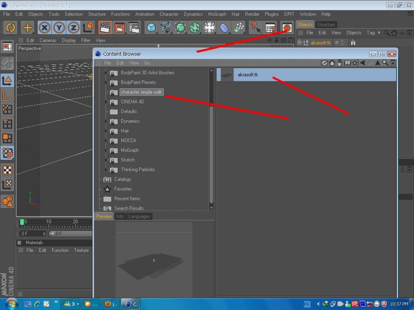This screenshot has width=414, height=310.
Task: Expand the MoGraph preset folder
Action: coord(106,150)
